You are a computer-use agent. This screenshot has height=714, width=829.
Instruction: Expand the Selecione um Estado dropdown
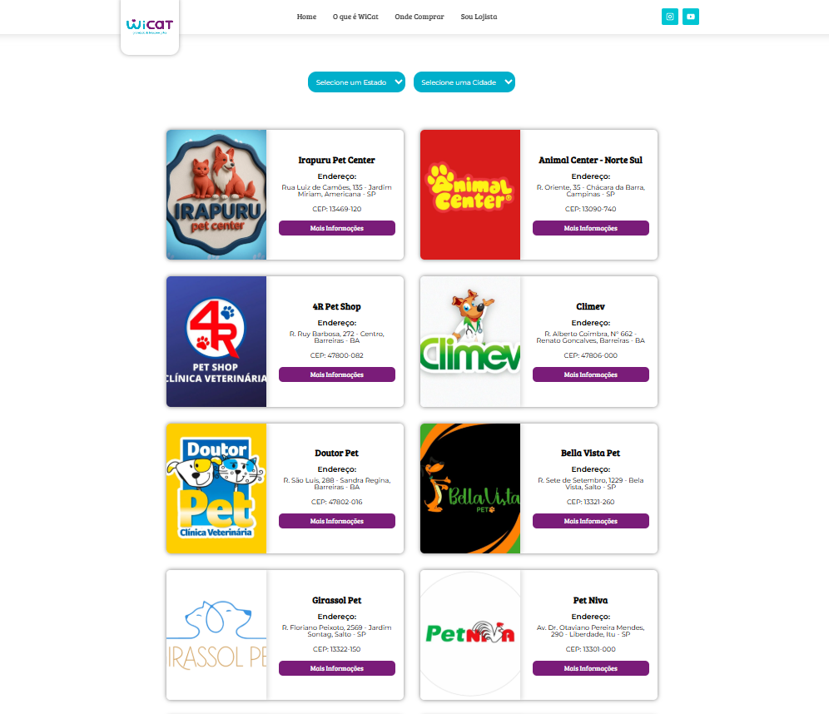356,82
